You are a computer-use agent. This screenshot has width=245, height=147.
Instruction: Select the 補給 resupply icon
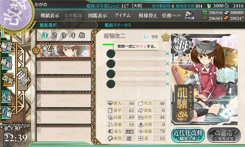[x=6, y=63]
